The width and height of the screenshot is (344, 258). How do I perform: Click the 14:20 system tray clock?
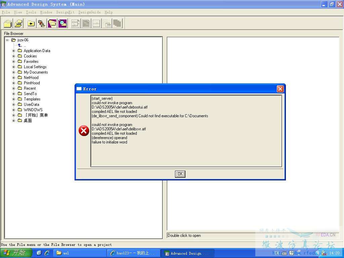[334, 253]
